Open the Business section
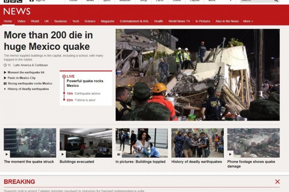The width and height of the screenshot is (289, 192). 61,21
